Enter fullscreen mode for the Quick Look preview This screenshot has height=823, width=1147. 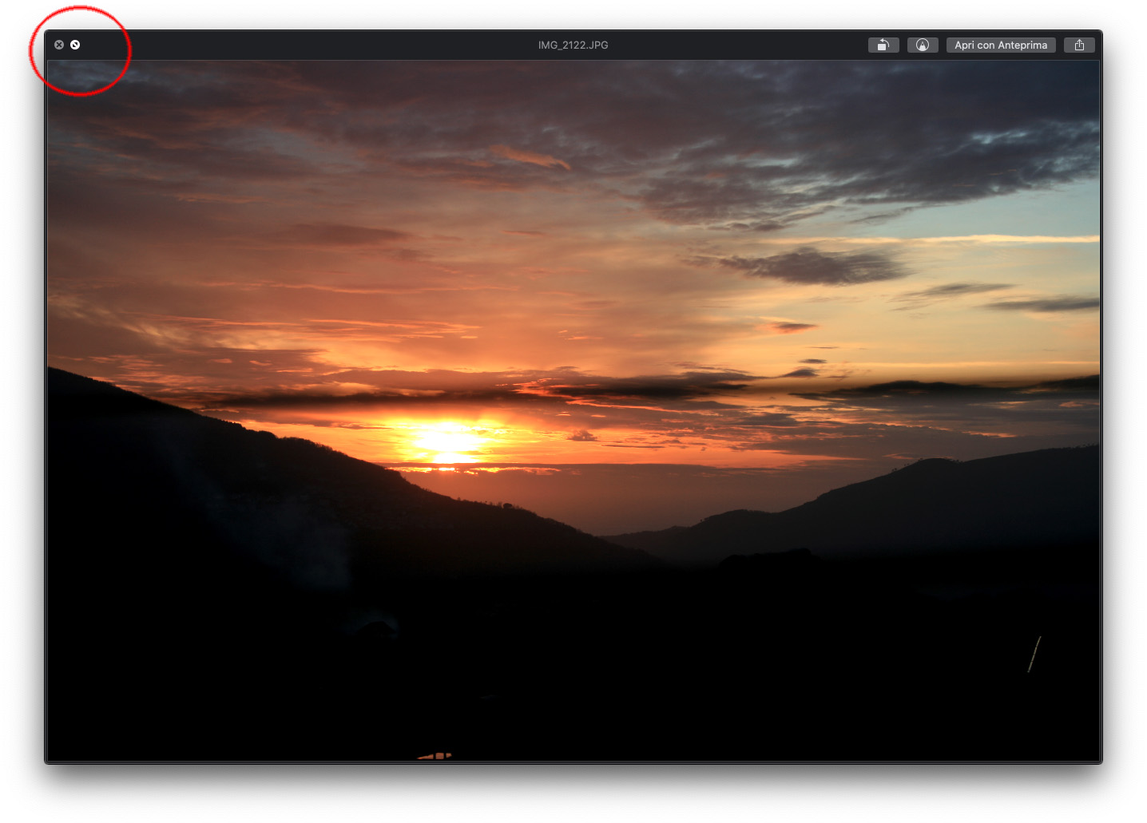[x=76, y=45]
